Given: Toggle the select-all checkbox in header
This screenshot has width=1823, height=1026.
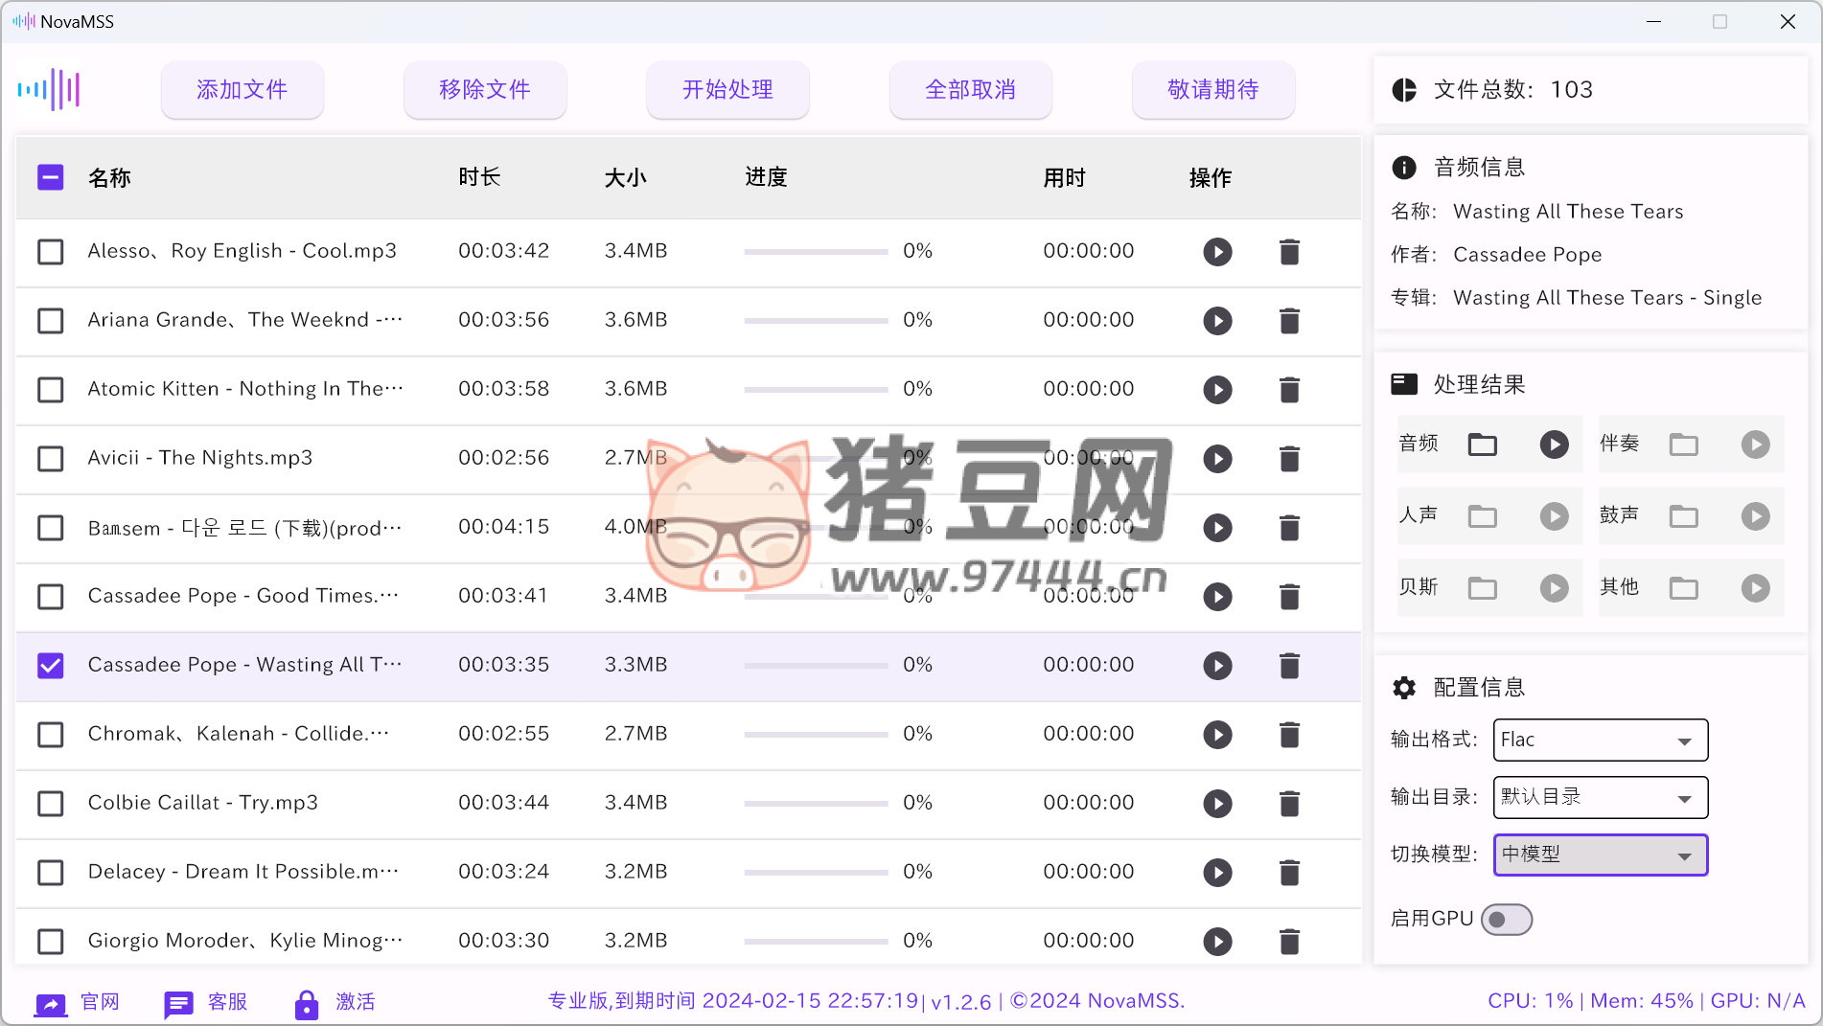Looking at the screenshot, I should tap(51, 177).
